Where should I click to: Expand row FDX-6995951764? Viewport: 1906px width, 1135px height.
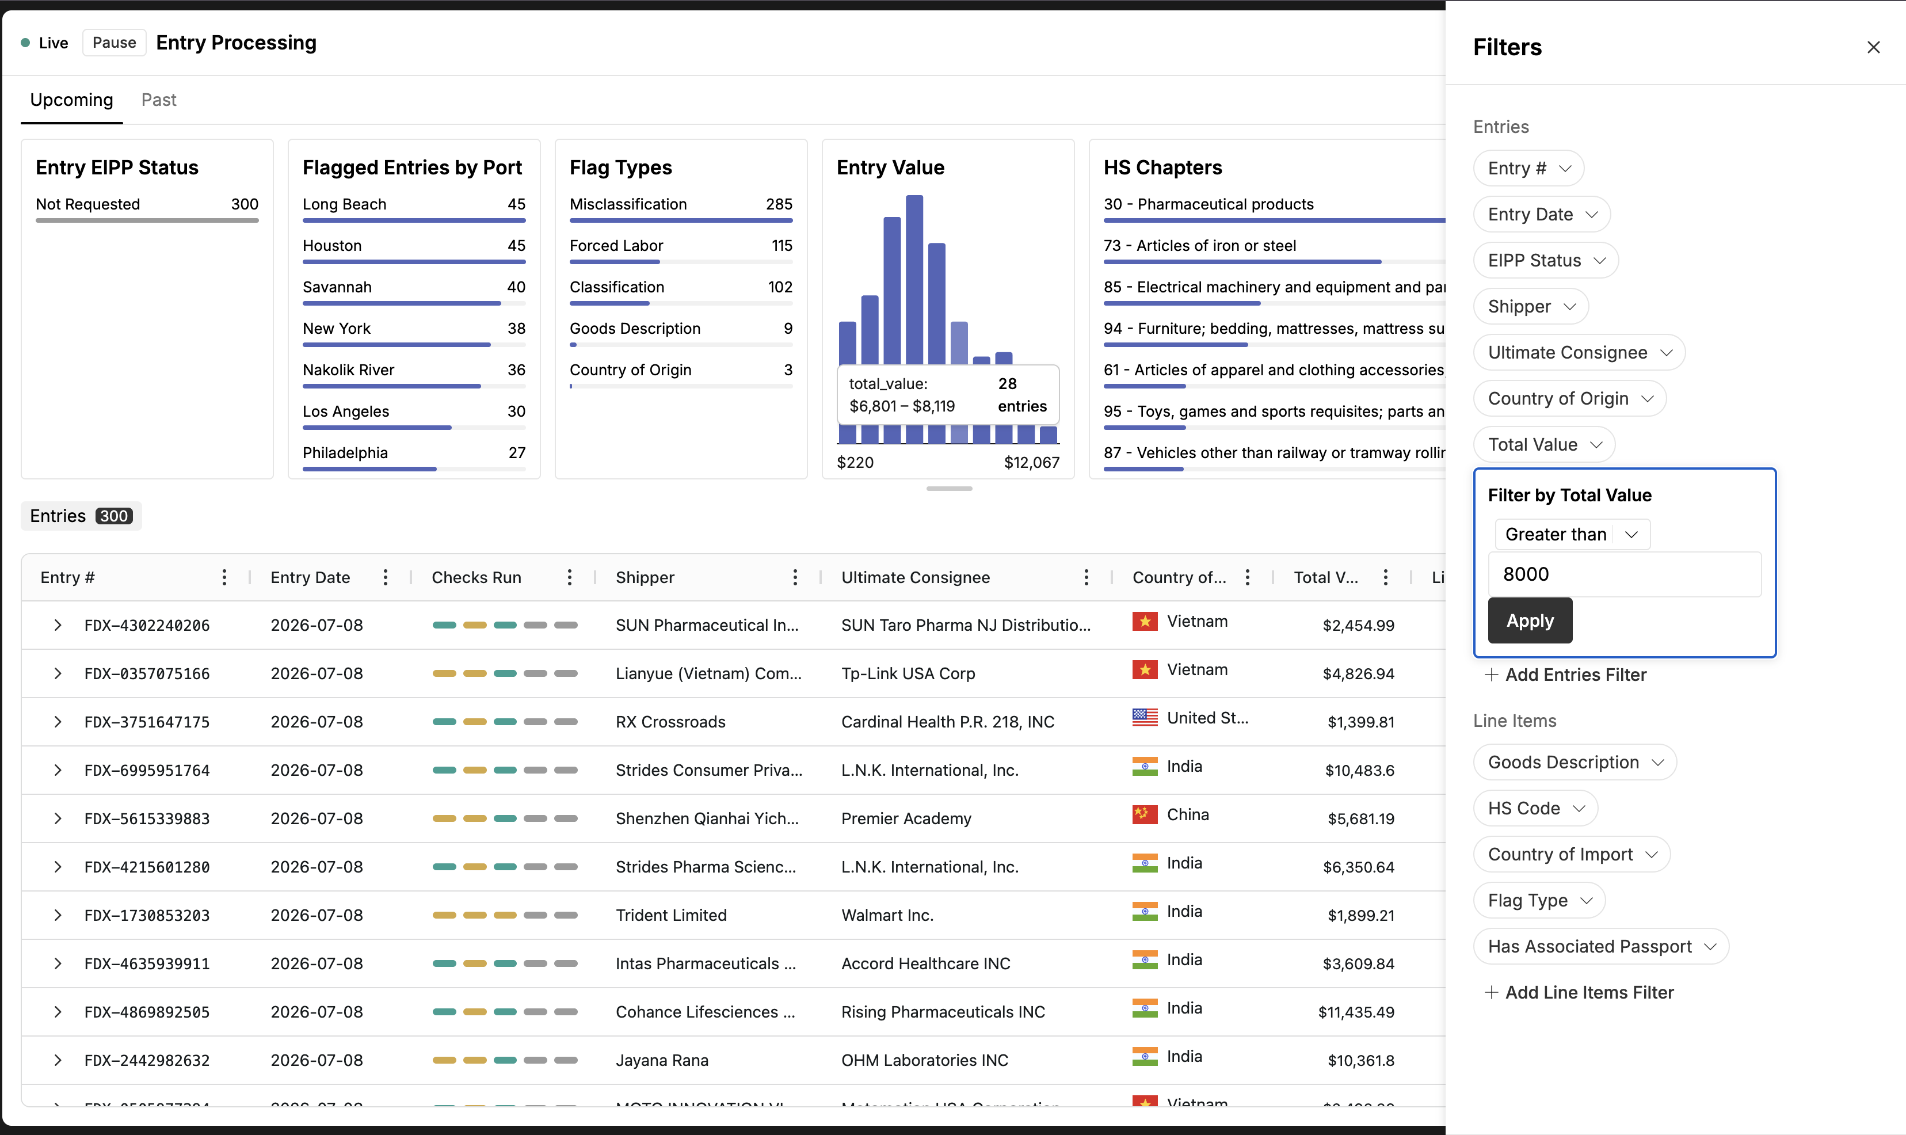pyautogui.click(x=58, y=770)
